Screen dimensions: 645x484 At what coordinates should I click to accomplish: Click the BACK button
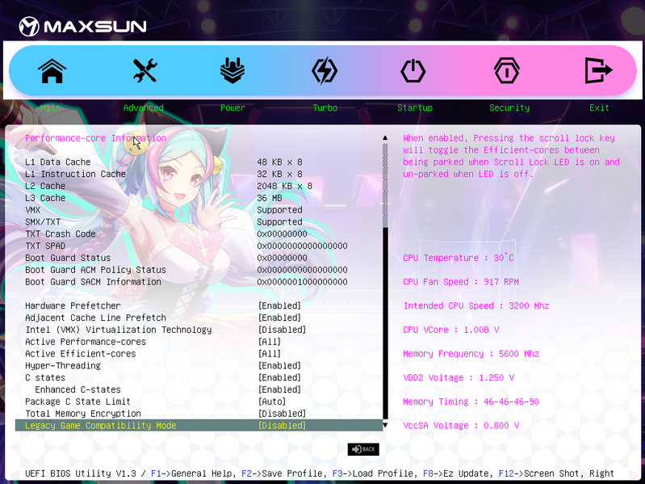(x=363, y=449)
